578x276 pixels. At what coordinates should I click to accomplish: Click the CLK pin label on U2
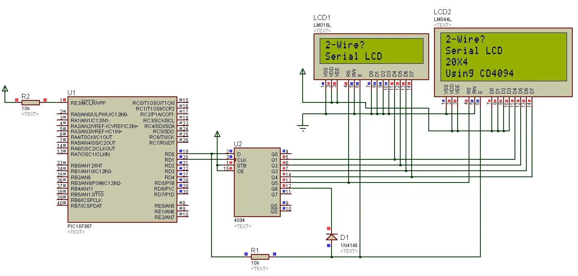(242, 160)
